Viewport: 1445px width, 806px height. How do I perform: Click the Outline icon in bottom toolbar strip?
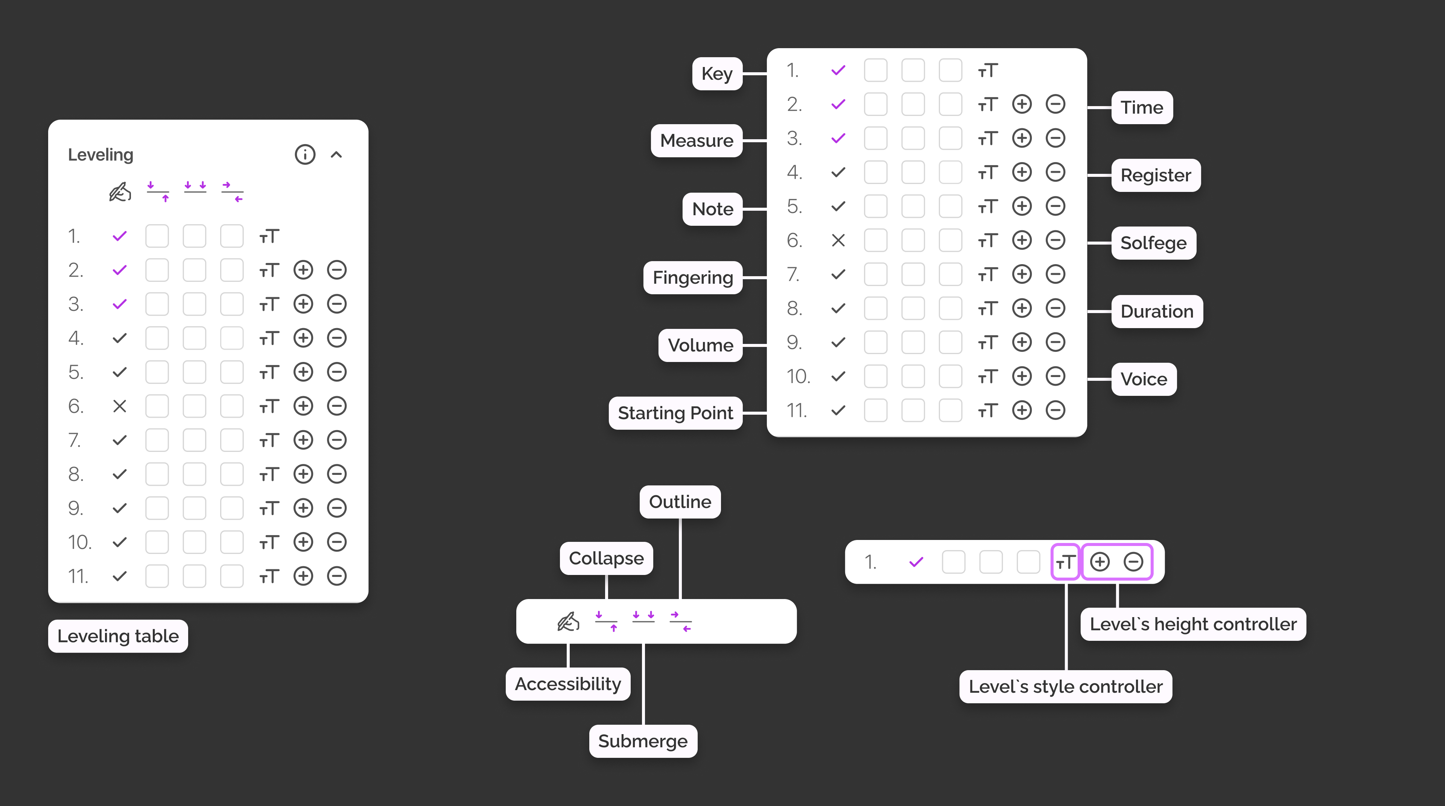coord(681,622)
